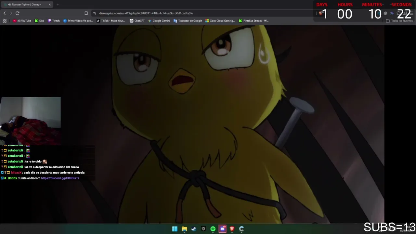Open the TikTok bookmark
The height and width of the screenshot is (234, 416).
(x=111, y=21)
